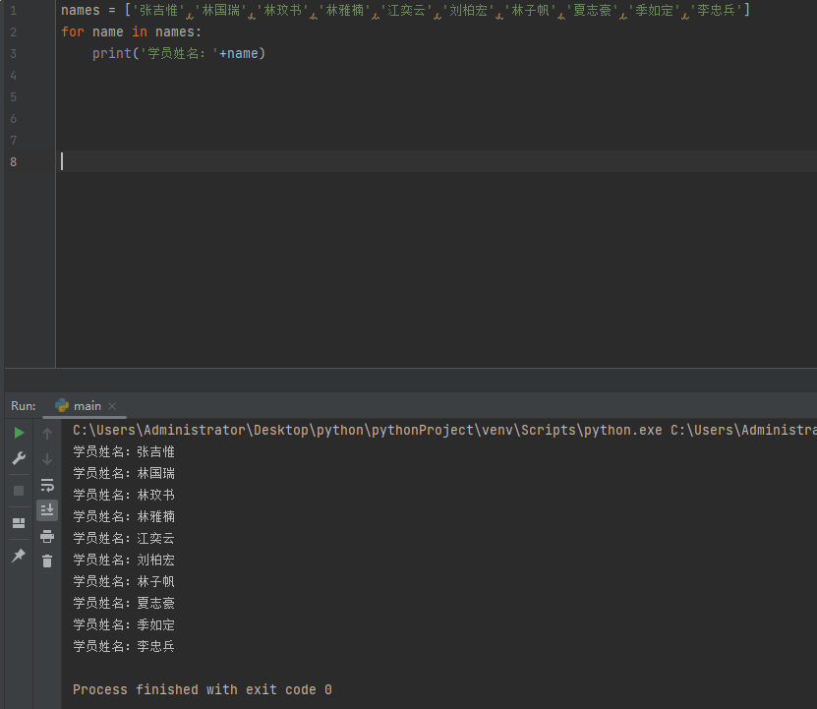Toggle scroll to end of output
This screenshot has height=709, width=817.
[x=47, y=509]
